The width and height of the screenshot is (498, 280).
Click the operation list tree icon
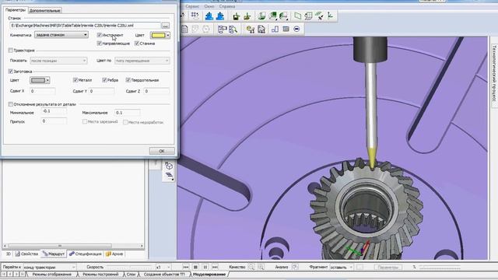pyautogui.click(x=223, y=30)
